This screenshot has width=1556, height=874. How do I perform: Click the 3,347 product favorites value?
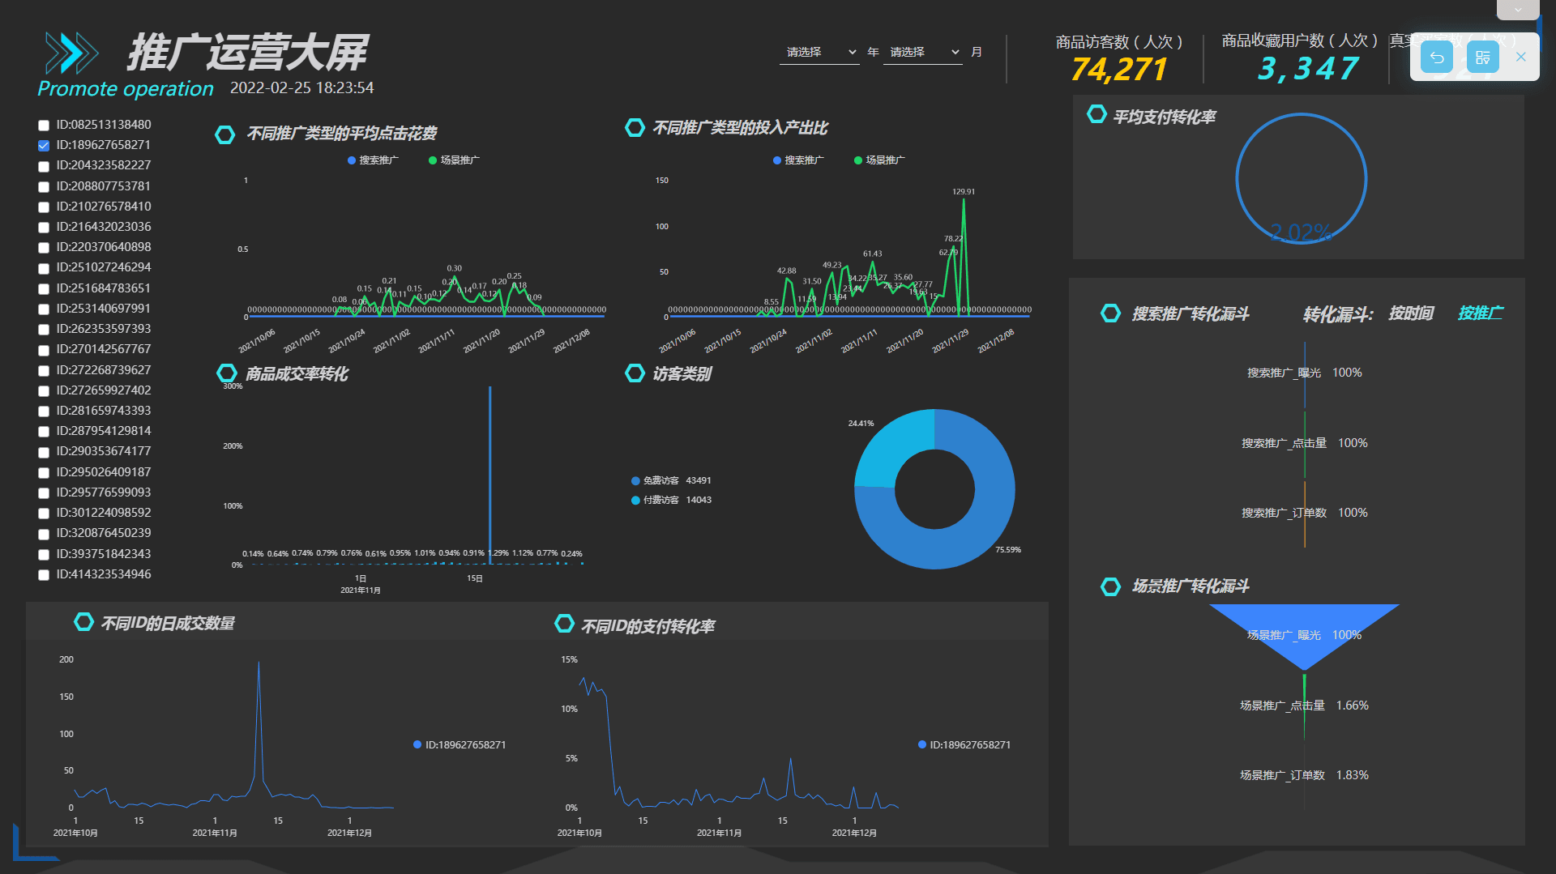pyautogui.click(x=1308, y=69)
